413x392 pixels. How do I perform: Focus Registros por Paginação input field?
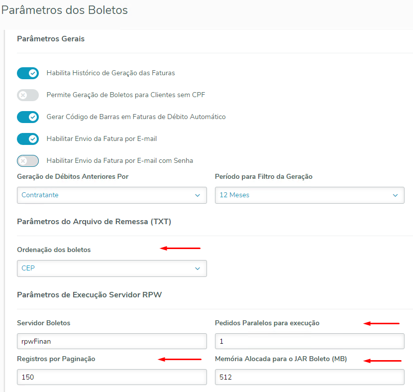coord(111,377)
